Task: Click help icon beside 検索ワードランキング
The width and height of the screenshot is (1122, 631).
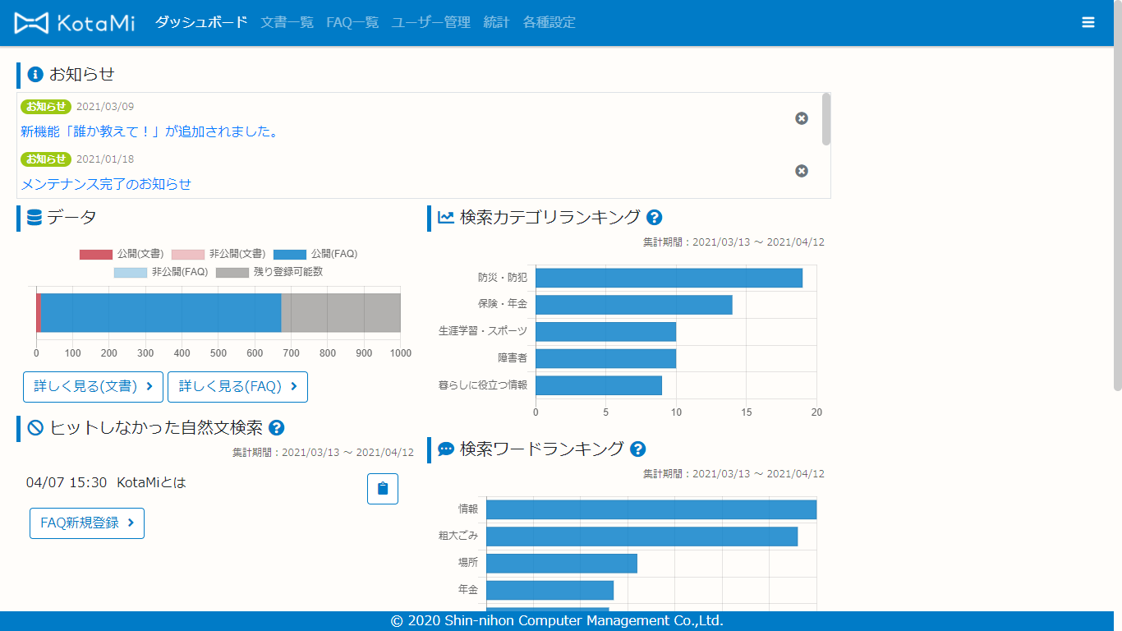Action: click(x=637, y=449)
